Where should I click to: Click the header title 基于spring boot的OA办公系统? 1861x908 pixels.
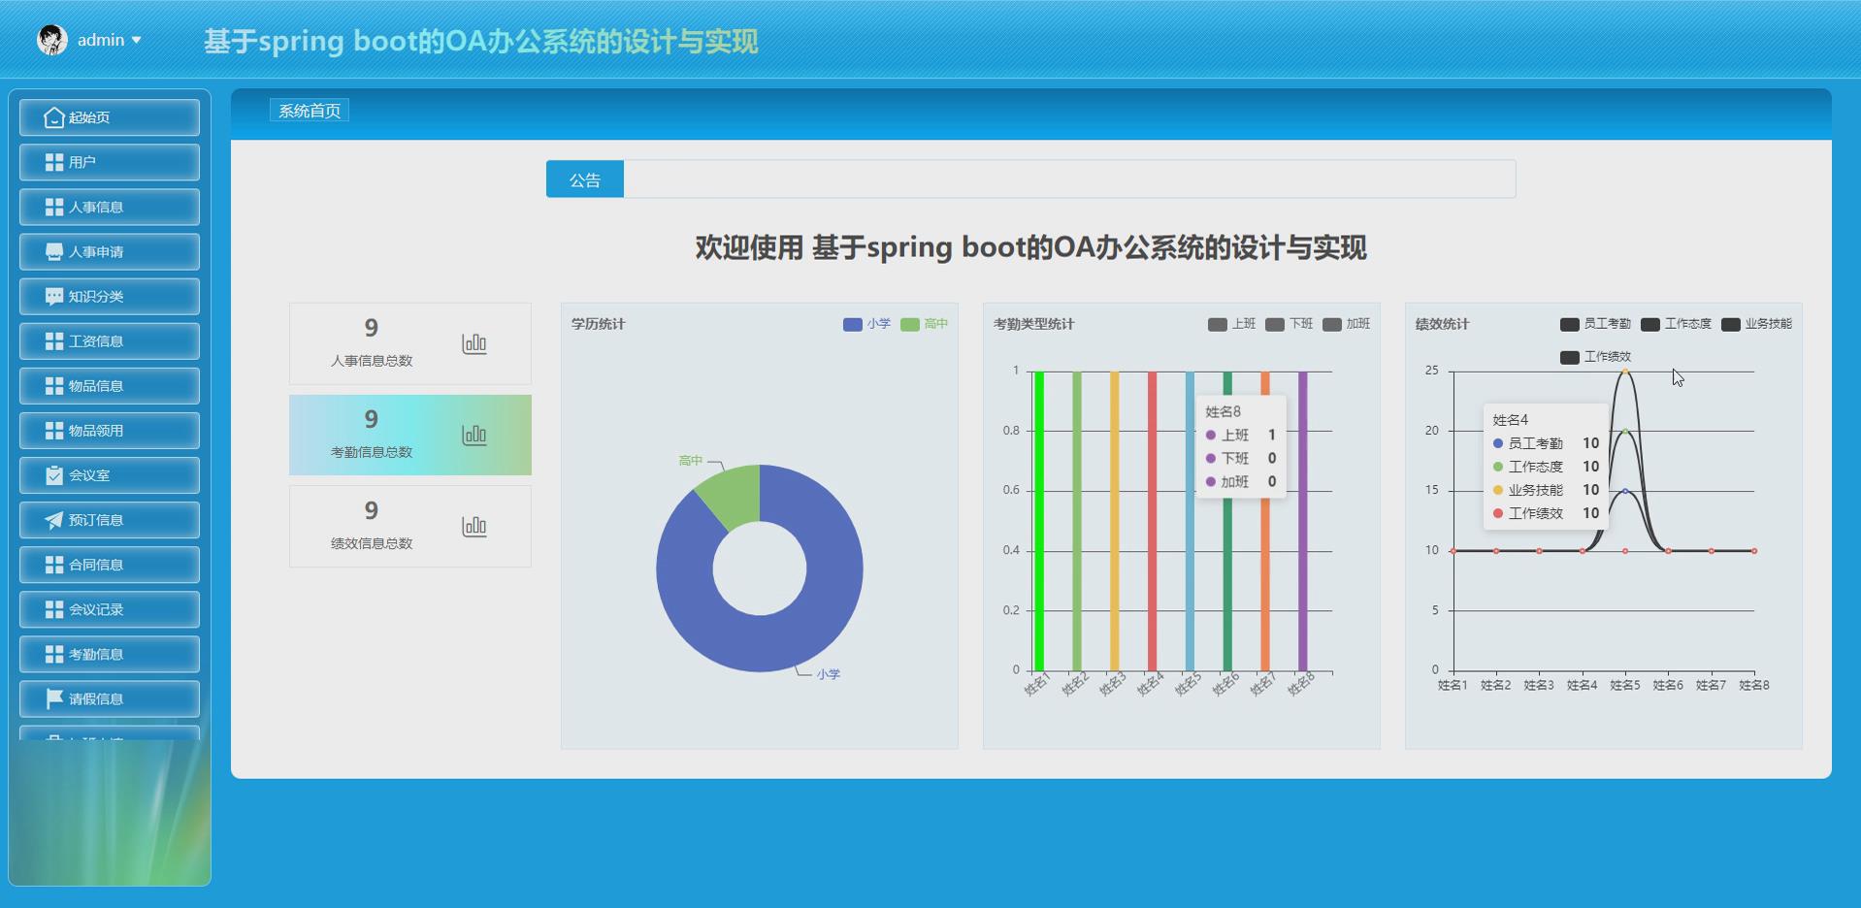click(x=480, y=41)
